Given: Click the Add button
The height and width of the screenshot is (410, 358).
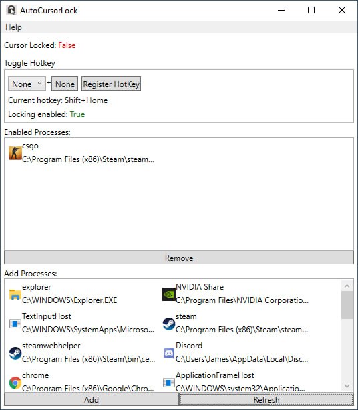Looking at the screenshot, I should click(x=92, y=399).
